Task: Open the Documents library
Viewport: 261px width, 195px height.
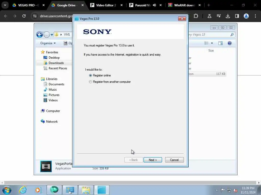Action: (x=56, y=84)
